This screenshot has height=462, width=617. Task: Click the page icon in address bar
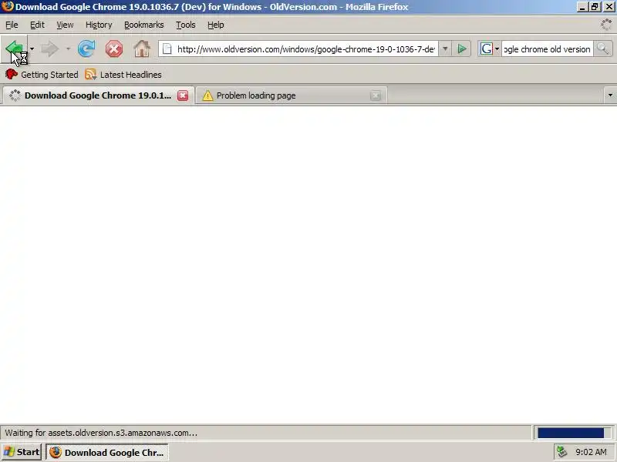(167, 49)
